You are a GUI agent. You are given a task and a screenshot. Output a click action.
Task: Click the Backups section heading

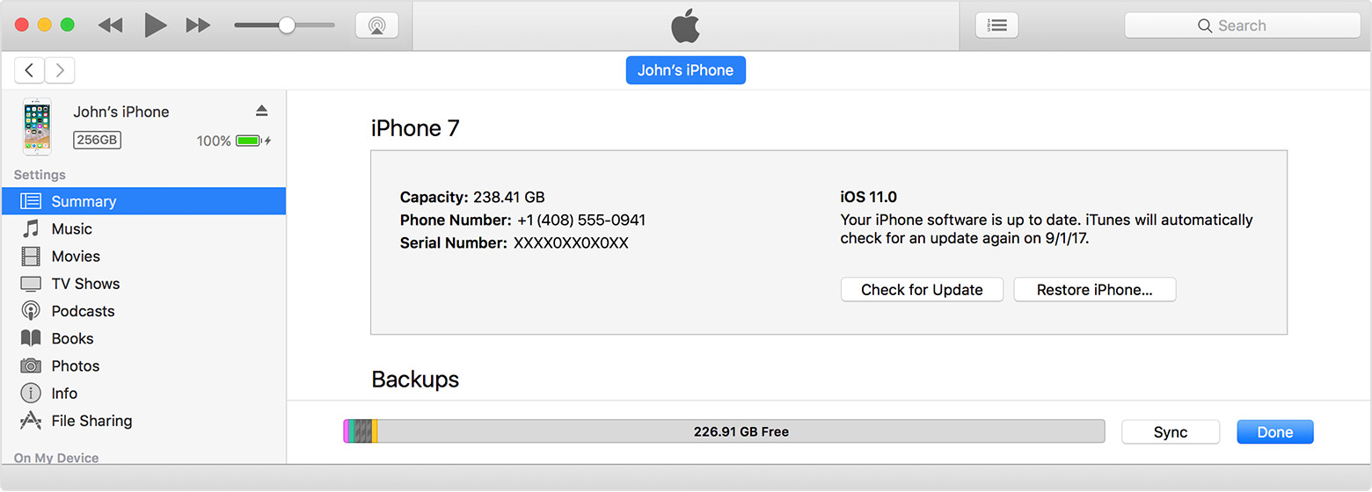(415, 380)
